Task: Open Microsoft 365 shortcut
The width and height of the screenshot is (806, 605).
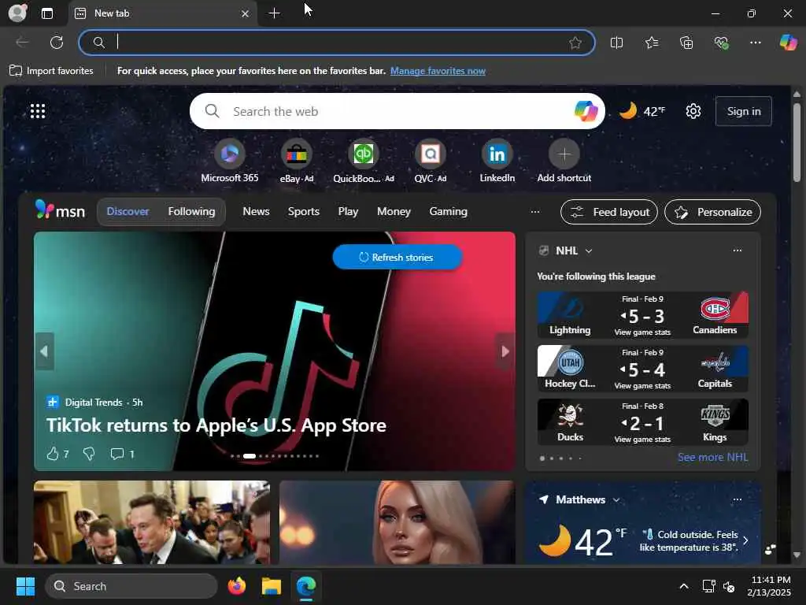Action: (x=229, y=161)
